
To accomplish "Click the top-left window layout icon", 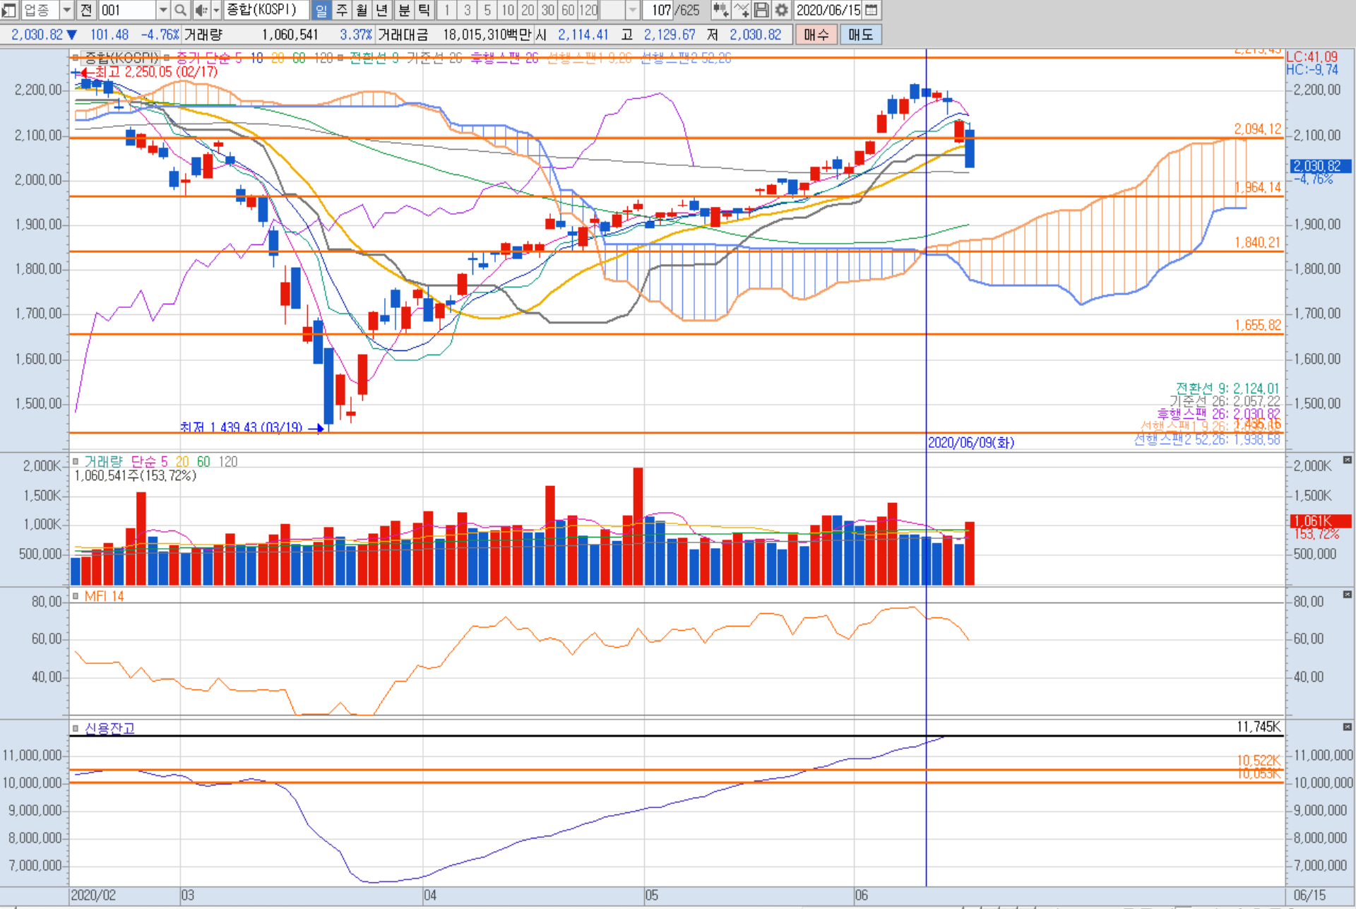I will point(8,10).
